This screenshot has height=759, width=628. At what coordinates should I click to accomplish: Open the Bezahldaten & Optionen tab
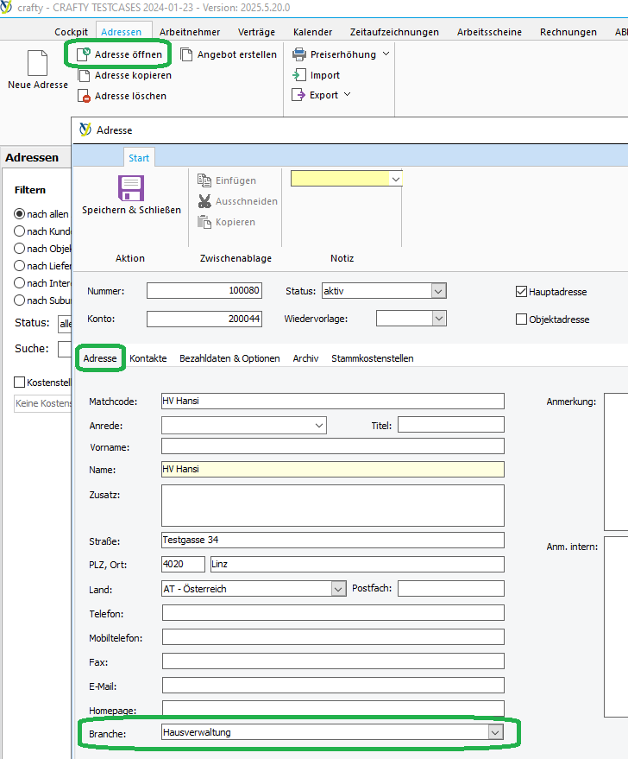click(x=229, y=358)
